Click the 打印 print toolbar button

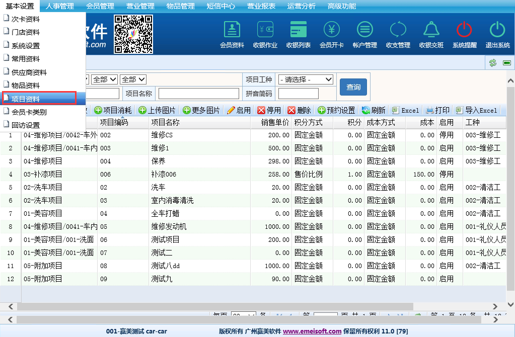pos(437,110)
